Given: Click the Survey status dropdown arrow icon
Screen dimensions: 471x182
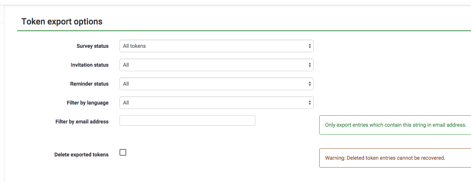Looking at the screenshot, I should tap(310, 46).
